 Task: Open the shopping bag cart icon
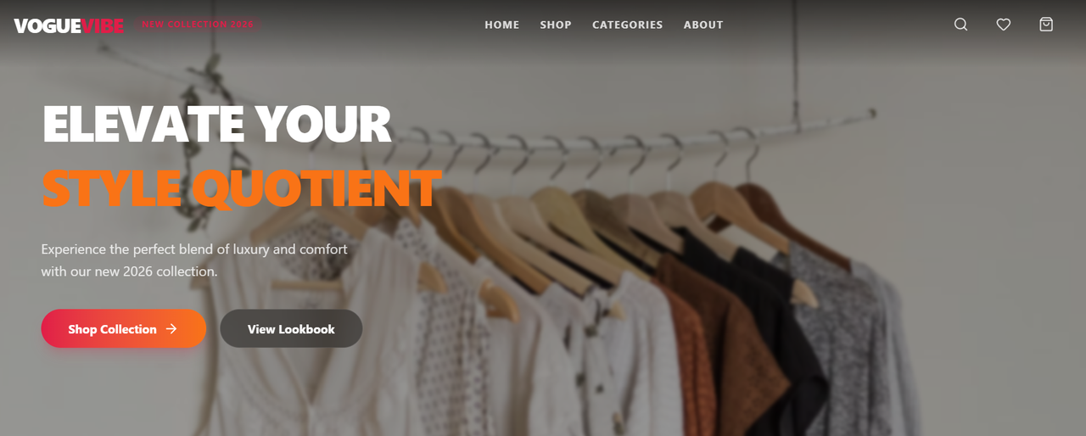(x=1046, y=25)
